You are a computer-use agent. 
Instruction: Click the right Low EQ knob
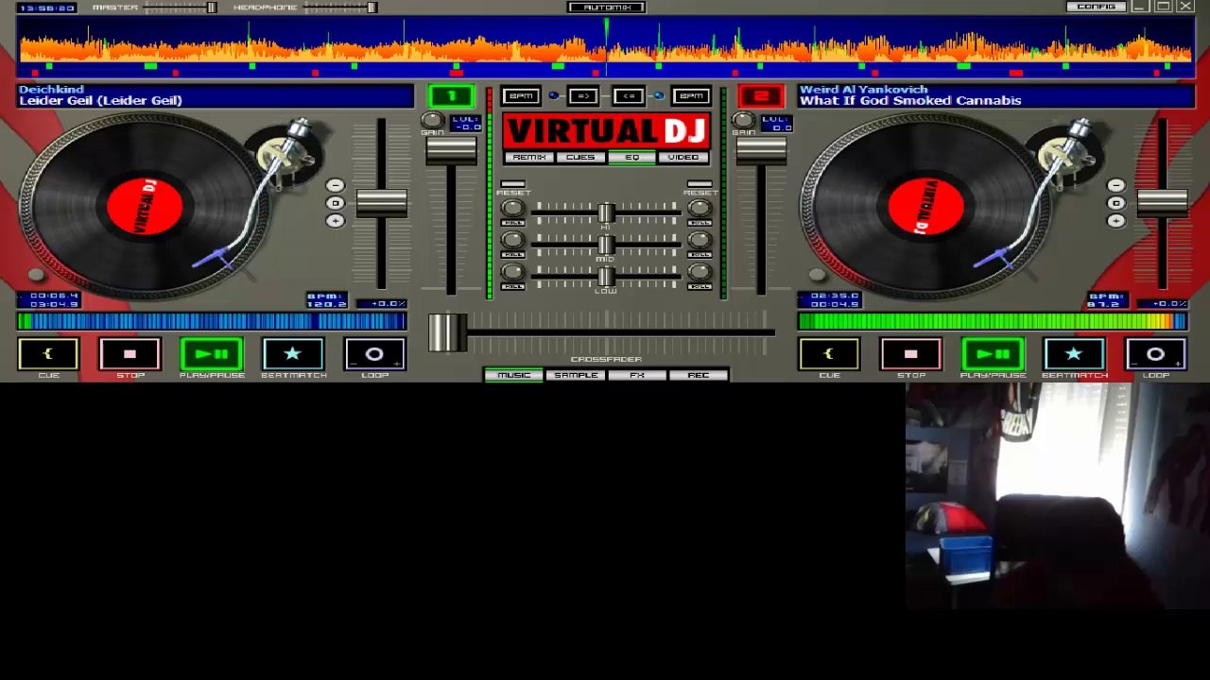point(700,273)
